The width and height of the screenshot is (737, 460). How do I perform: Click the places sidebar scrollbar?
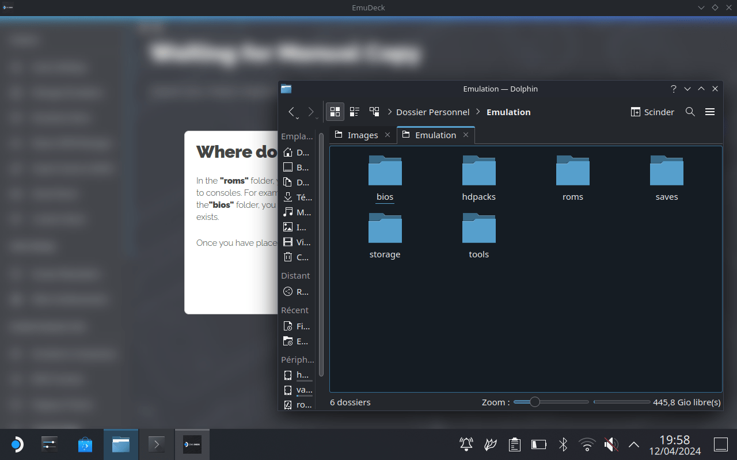coord(321,253)
